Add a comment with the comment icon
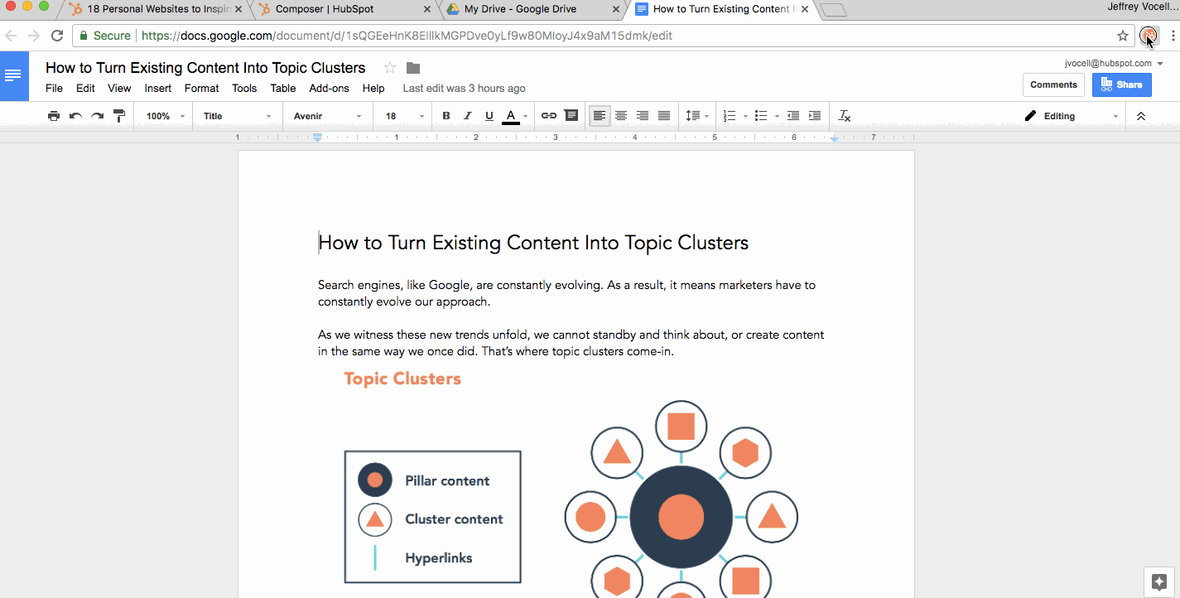The height and width of the screenshot is (598, 1180). pos(571,115)
